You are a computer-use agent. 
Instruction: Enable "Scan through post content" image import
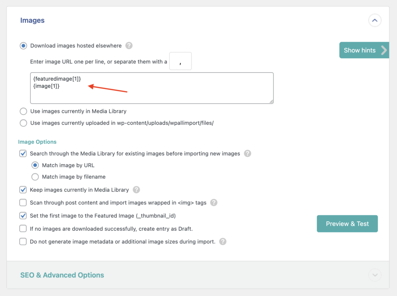coord(22,203)
